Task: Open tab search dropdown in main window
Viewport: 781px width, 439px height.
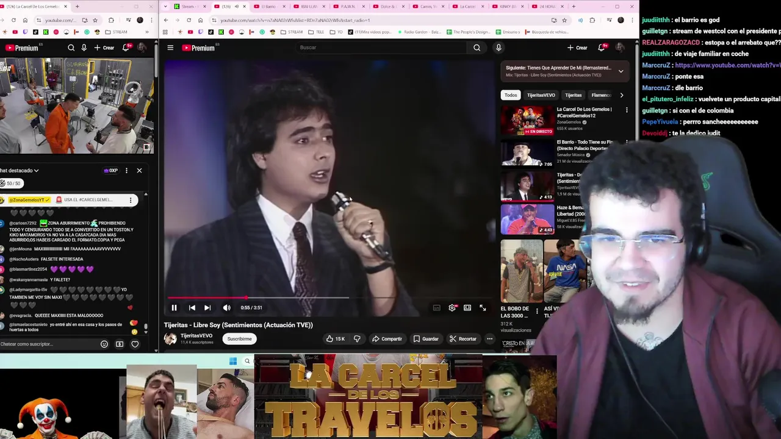Action: coord(165,7)
